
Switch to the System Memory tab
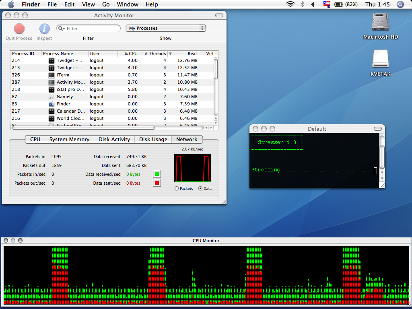coord(69,139)
